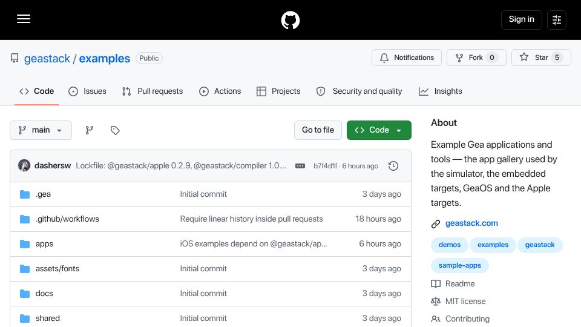Open the appearance settings sliders icon
Screen dimensions: 581x327
tap(557, 19)
